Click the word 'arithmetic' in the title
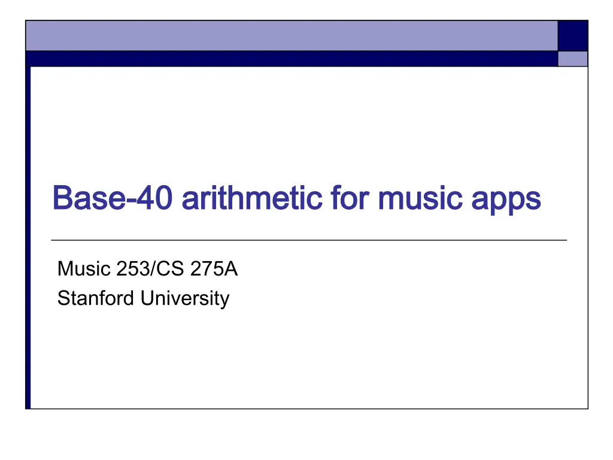 pyautogui.click(x=250, y=199)
